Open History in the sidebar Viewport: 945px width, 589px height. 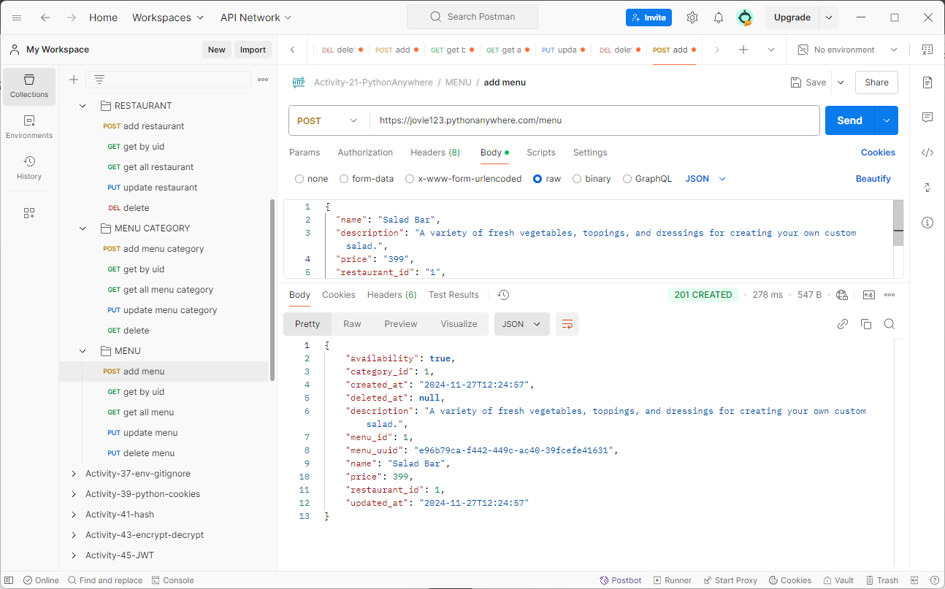(x=29, y=167)
